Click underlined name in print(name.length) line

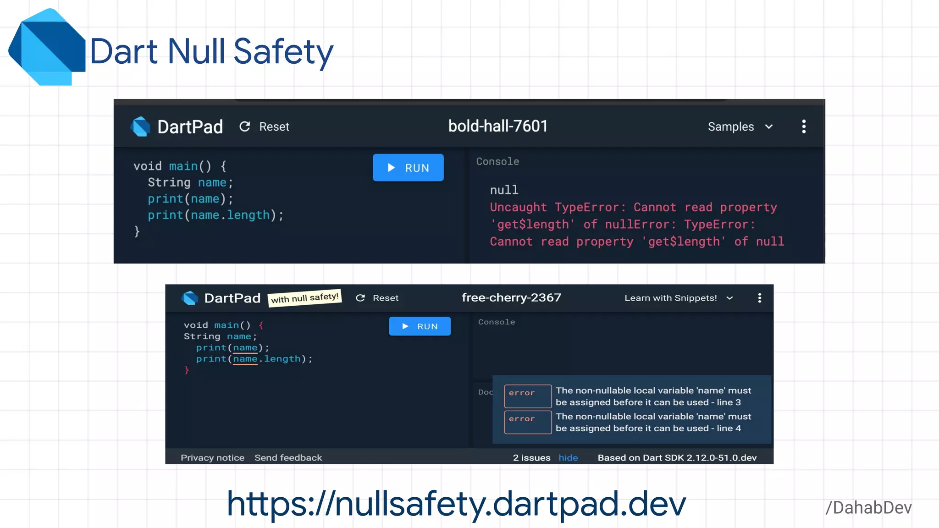245,359
